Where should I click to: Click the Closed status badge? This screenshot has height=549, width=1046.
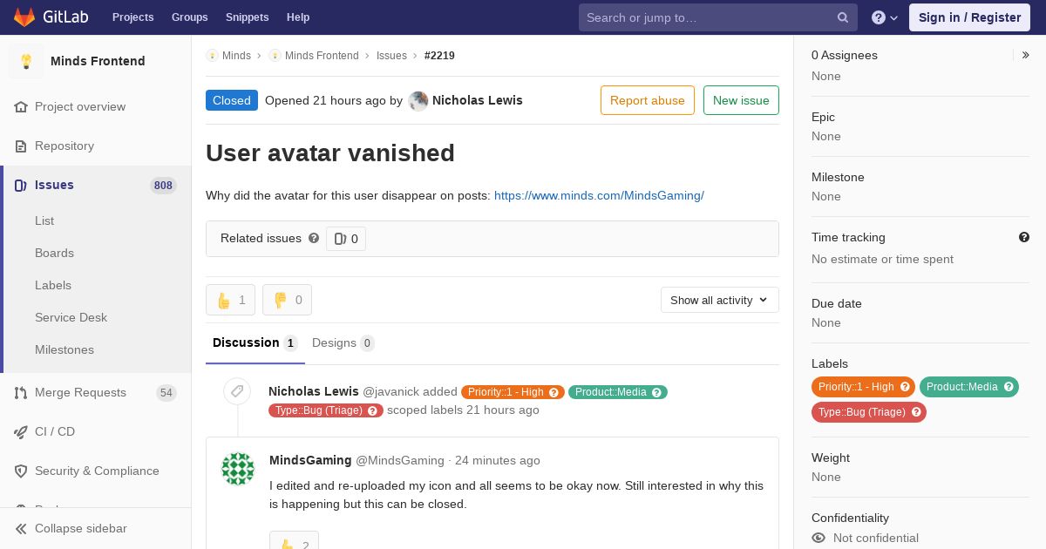(232, 100)
